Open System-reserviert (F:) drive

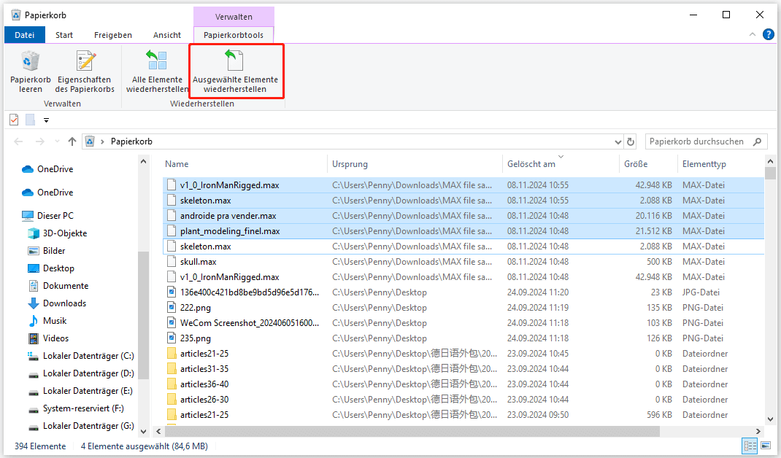tap(76, 408)
